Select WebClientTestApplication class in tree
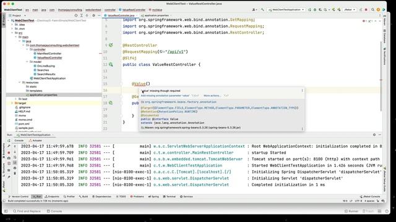 click(x=49, y=78)
